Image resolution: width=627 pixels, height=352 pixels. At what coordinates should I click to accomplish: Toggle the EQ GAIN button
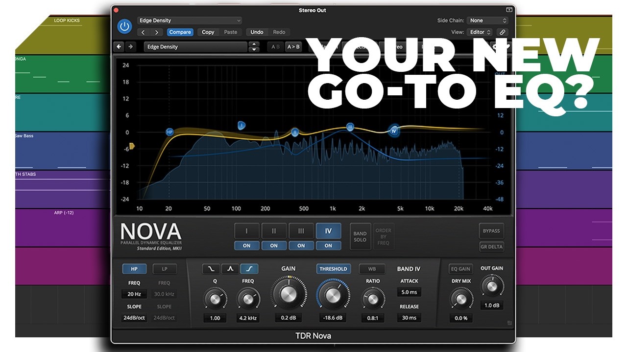pos(460,269)
